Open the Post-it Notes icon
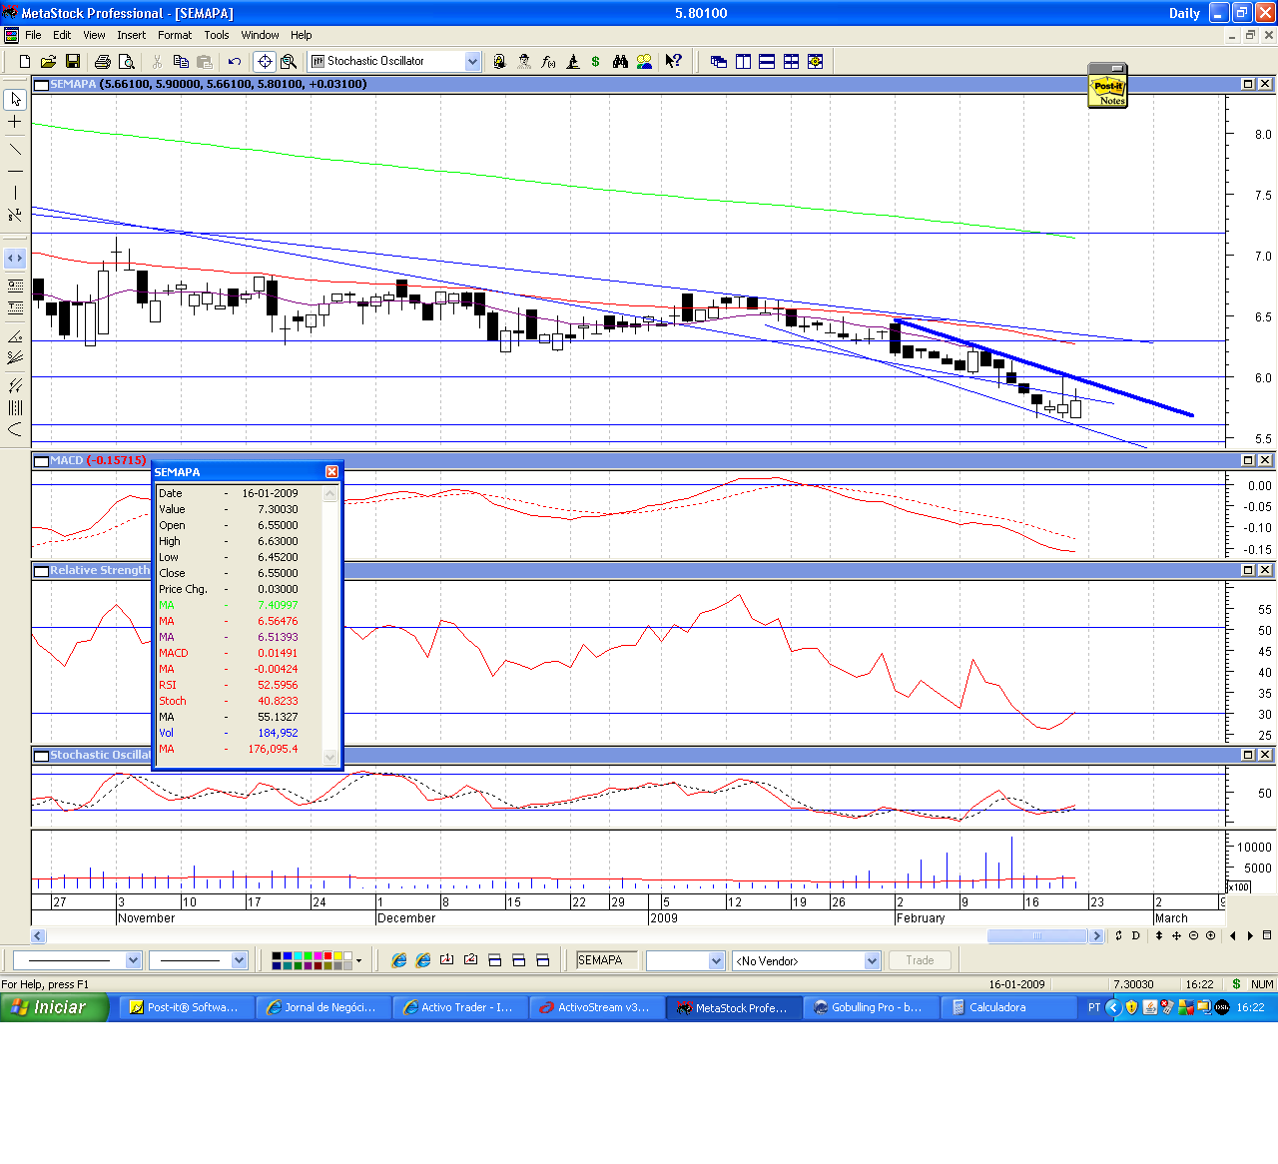Screen dimensions: 1278x1164 (x=1108, y=87)
